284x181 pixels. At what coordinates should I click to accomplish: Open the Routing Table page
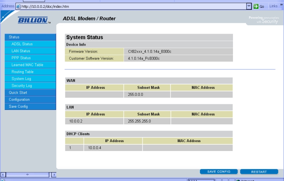(30, 72)
